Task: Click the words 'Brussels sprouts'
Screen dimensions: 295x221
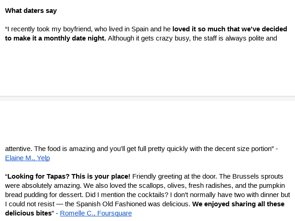Action: [x=258, y=176]
